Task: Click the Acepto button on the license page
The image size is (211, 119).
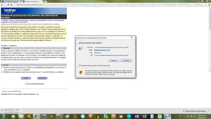Action: tap(26, 78)
